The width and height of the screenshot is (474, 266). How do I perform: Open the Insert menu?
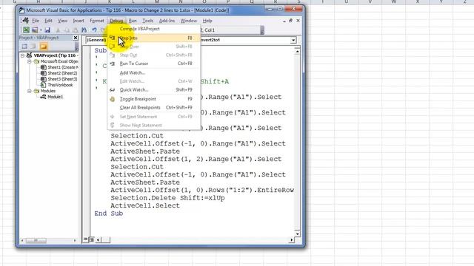click(79, 21)
